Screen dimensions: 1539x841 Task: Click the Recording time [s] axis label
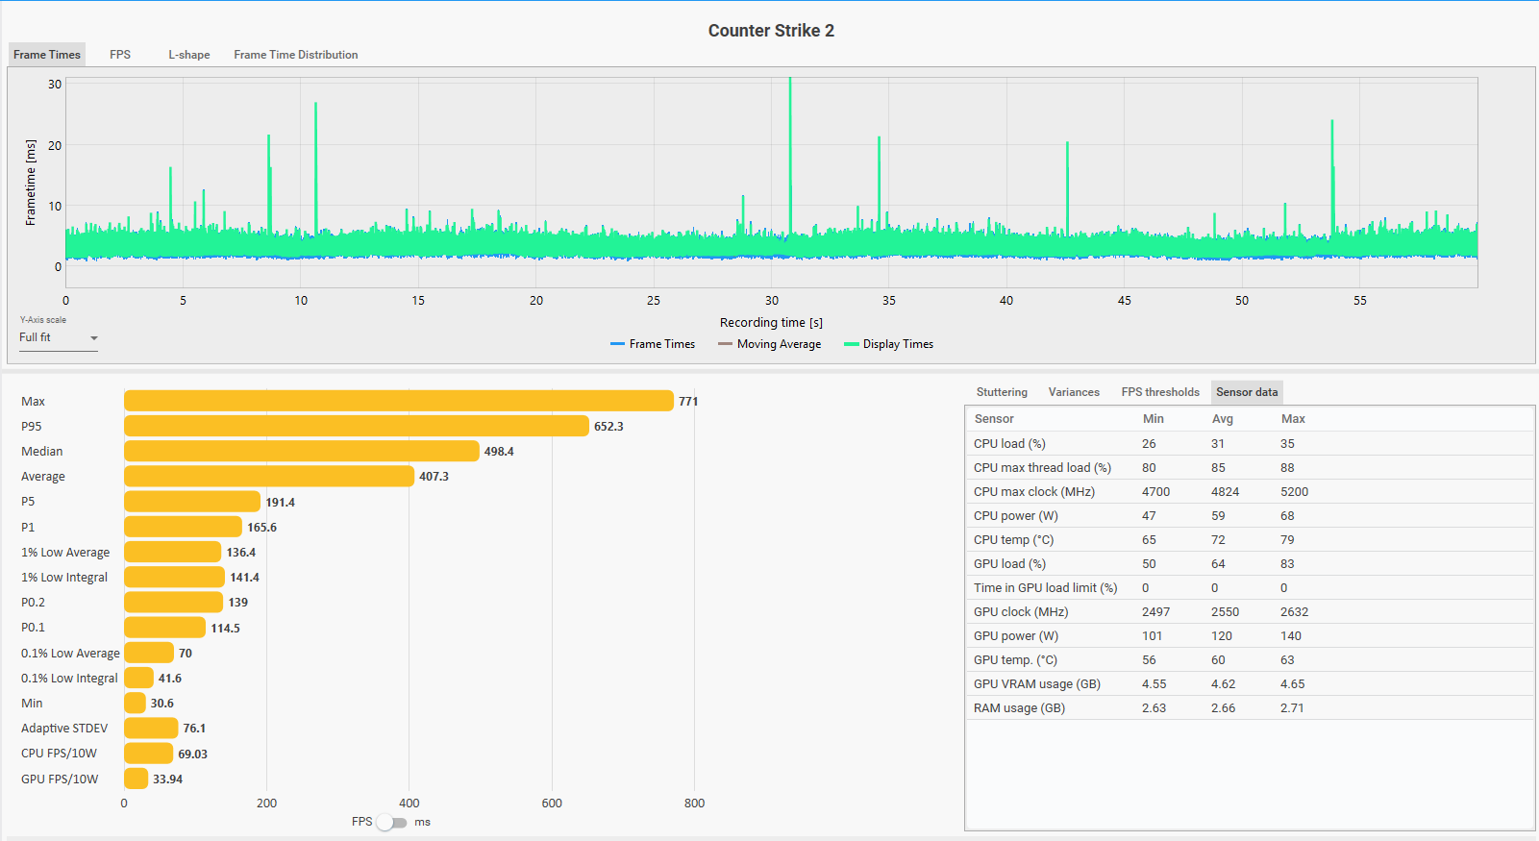[771, 323]
